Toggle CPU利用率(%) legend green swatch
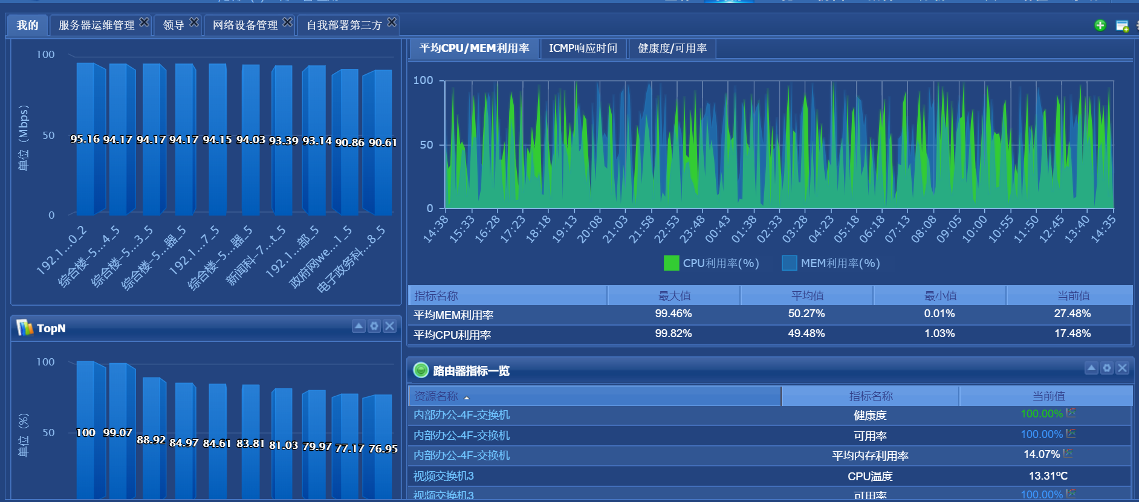Image resolution: width=1139 pixels, height=502 pixels. (671, 263)
